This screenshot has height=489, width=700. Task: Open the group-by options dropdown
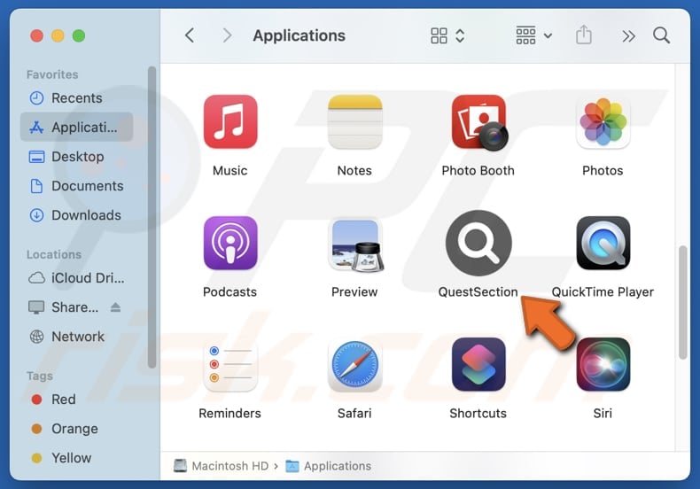click(534, 35)
